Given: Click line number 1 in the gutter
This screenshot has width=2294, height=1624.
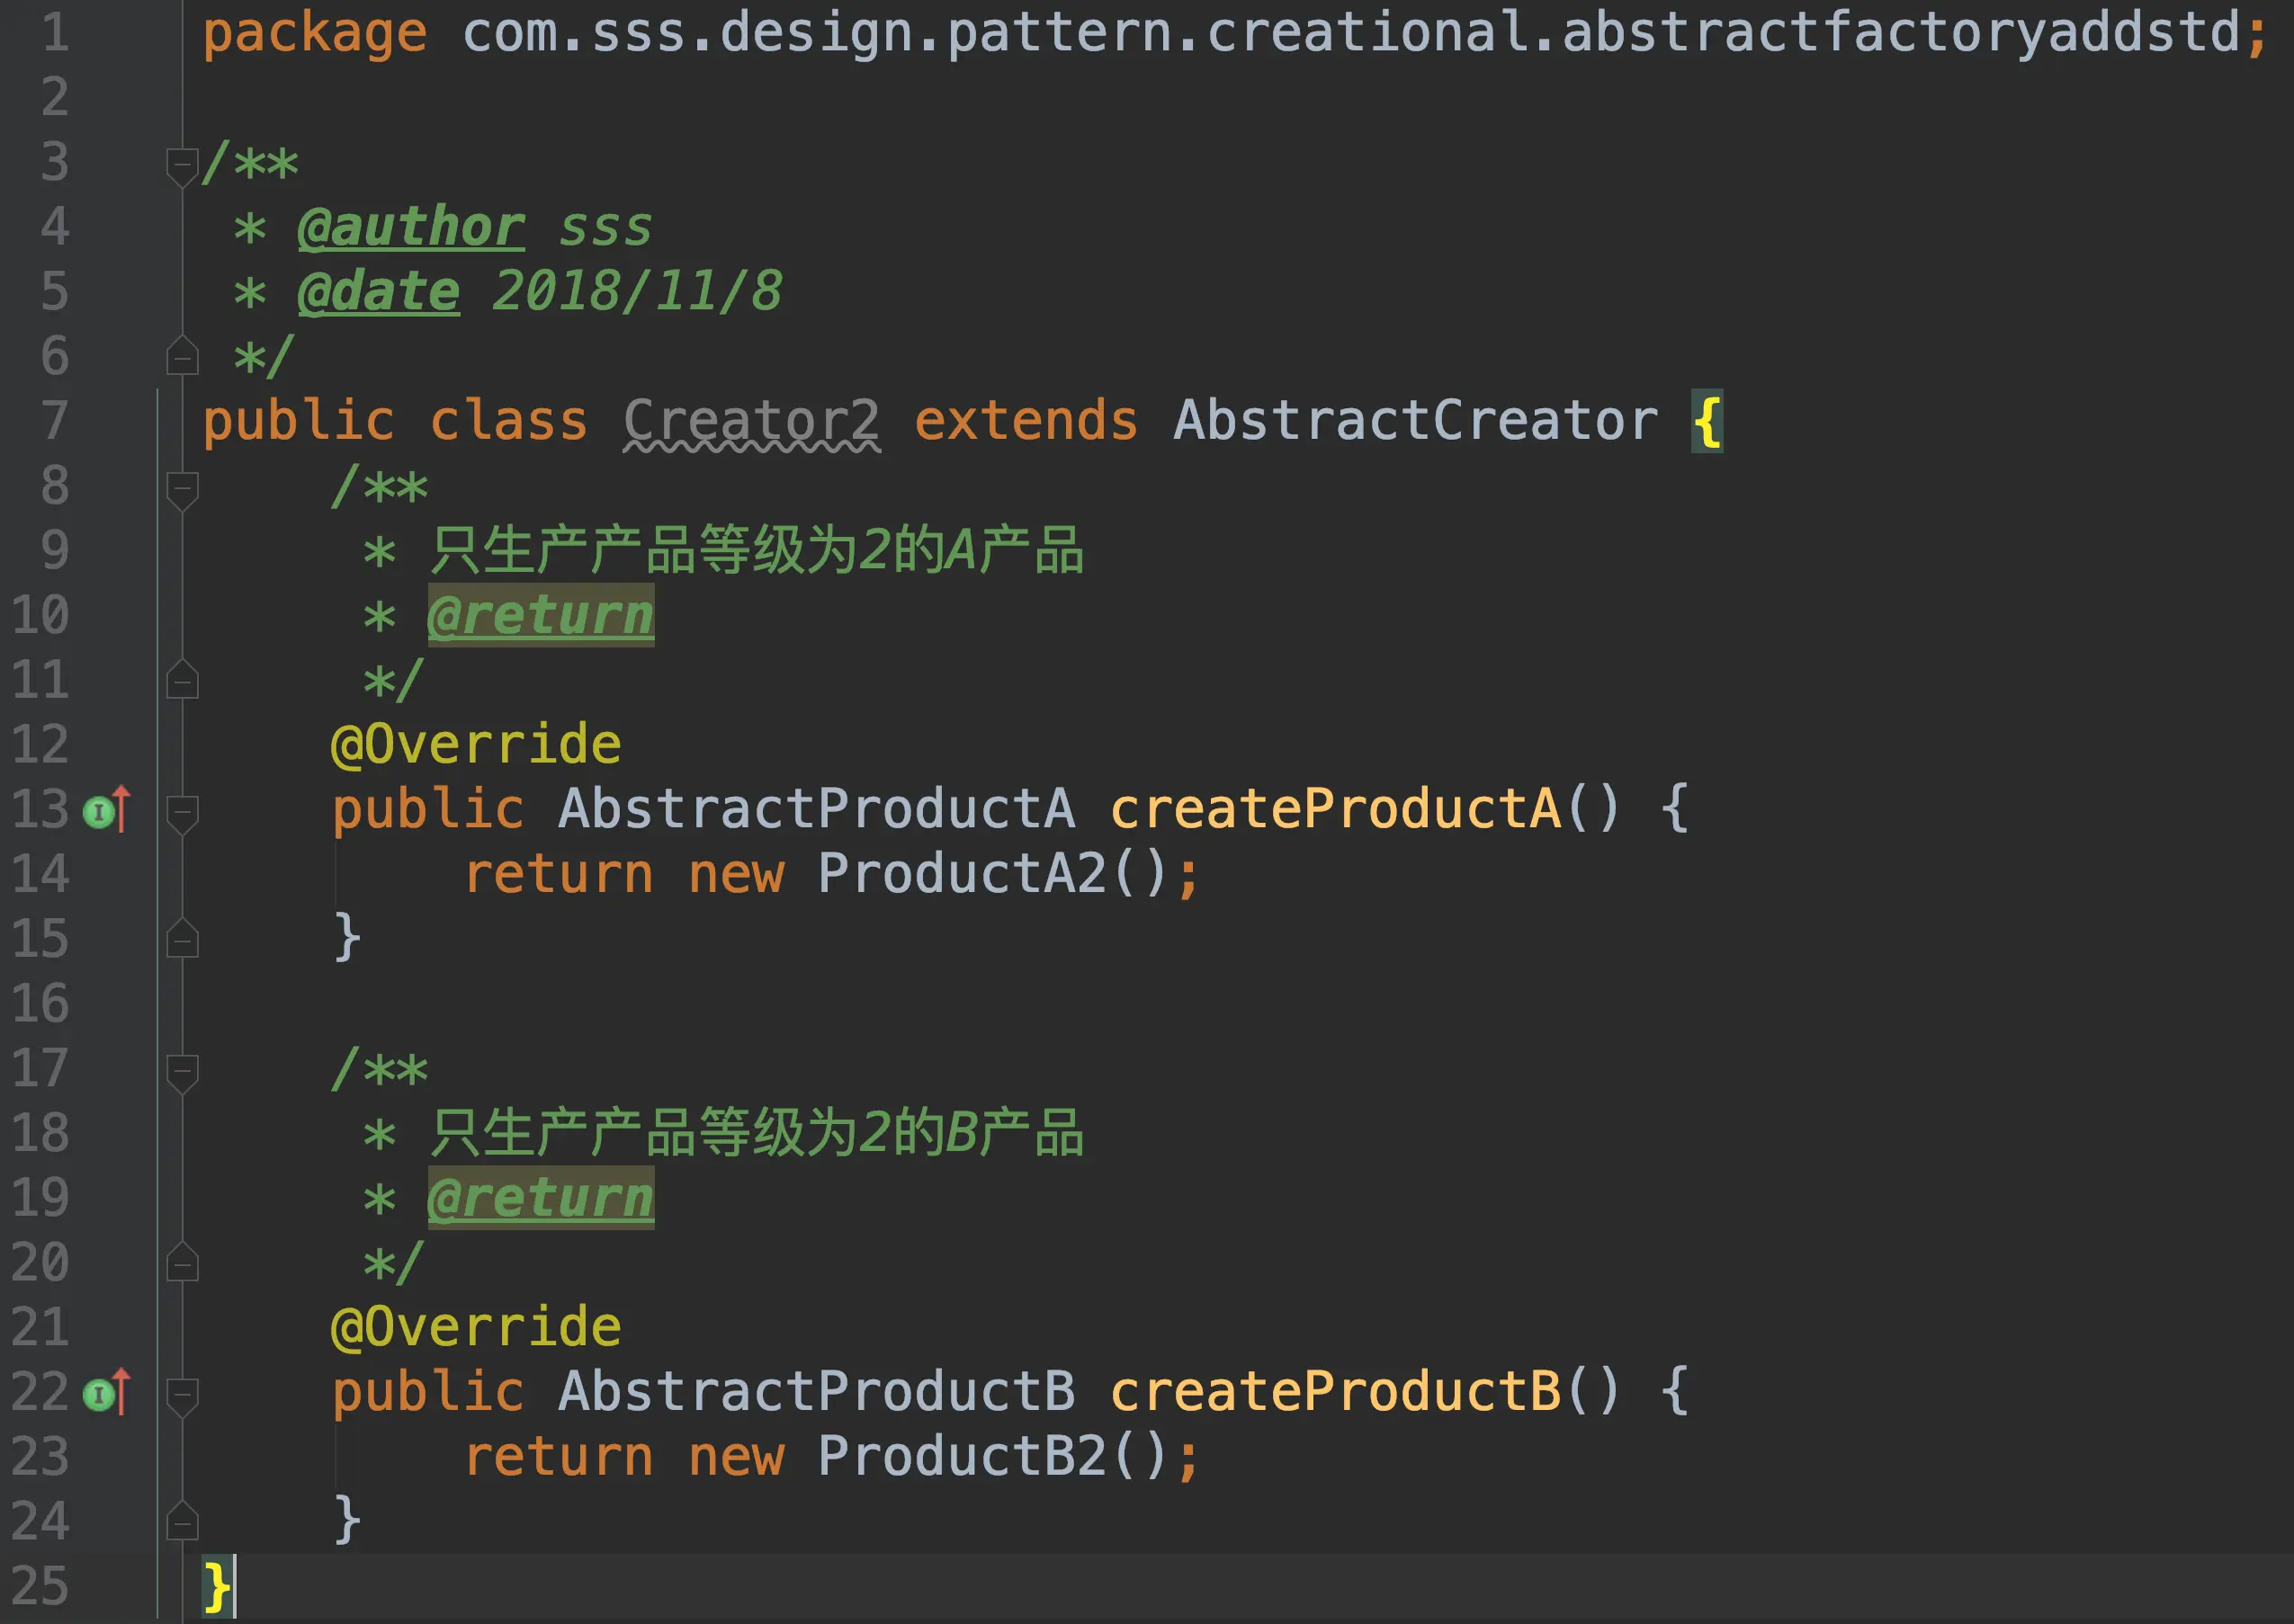Looking at the screenshot, I should pyautogui.click(x=55, y=33).
